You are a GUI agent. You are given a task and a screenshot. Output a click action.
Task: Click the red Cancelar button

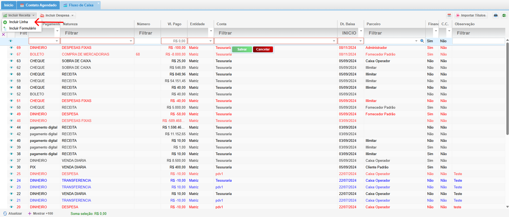(x=263, y=49)
